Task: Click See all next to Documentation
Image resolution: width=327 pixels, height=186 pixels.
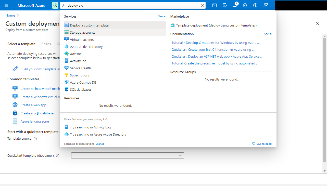Action: [x=268, y=34]
